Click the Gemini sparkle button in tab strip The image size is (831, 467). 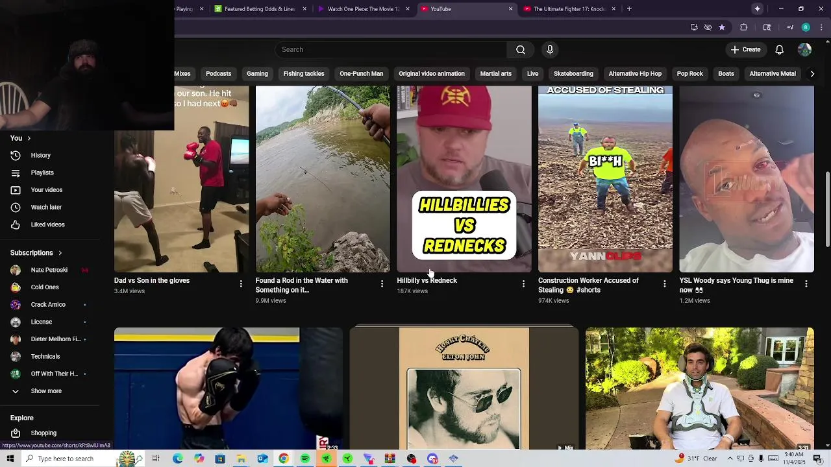(x=757, y=9)
